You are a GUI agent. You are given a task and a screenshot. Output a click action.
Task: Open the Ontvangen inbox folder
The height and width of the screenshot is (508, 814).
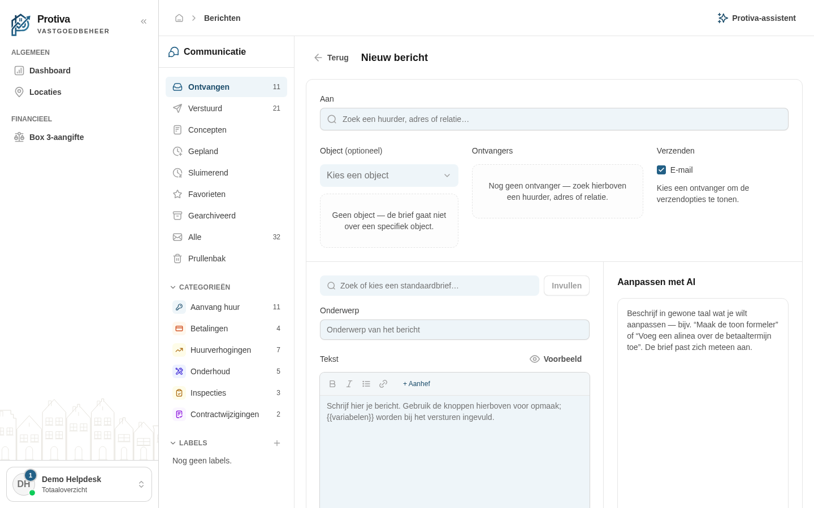coord(226,87)
